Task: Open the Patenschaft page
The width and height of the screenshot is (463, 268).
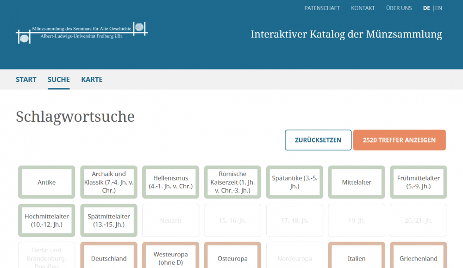Action: tap(322, 8)
